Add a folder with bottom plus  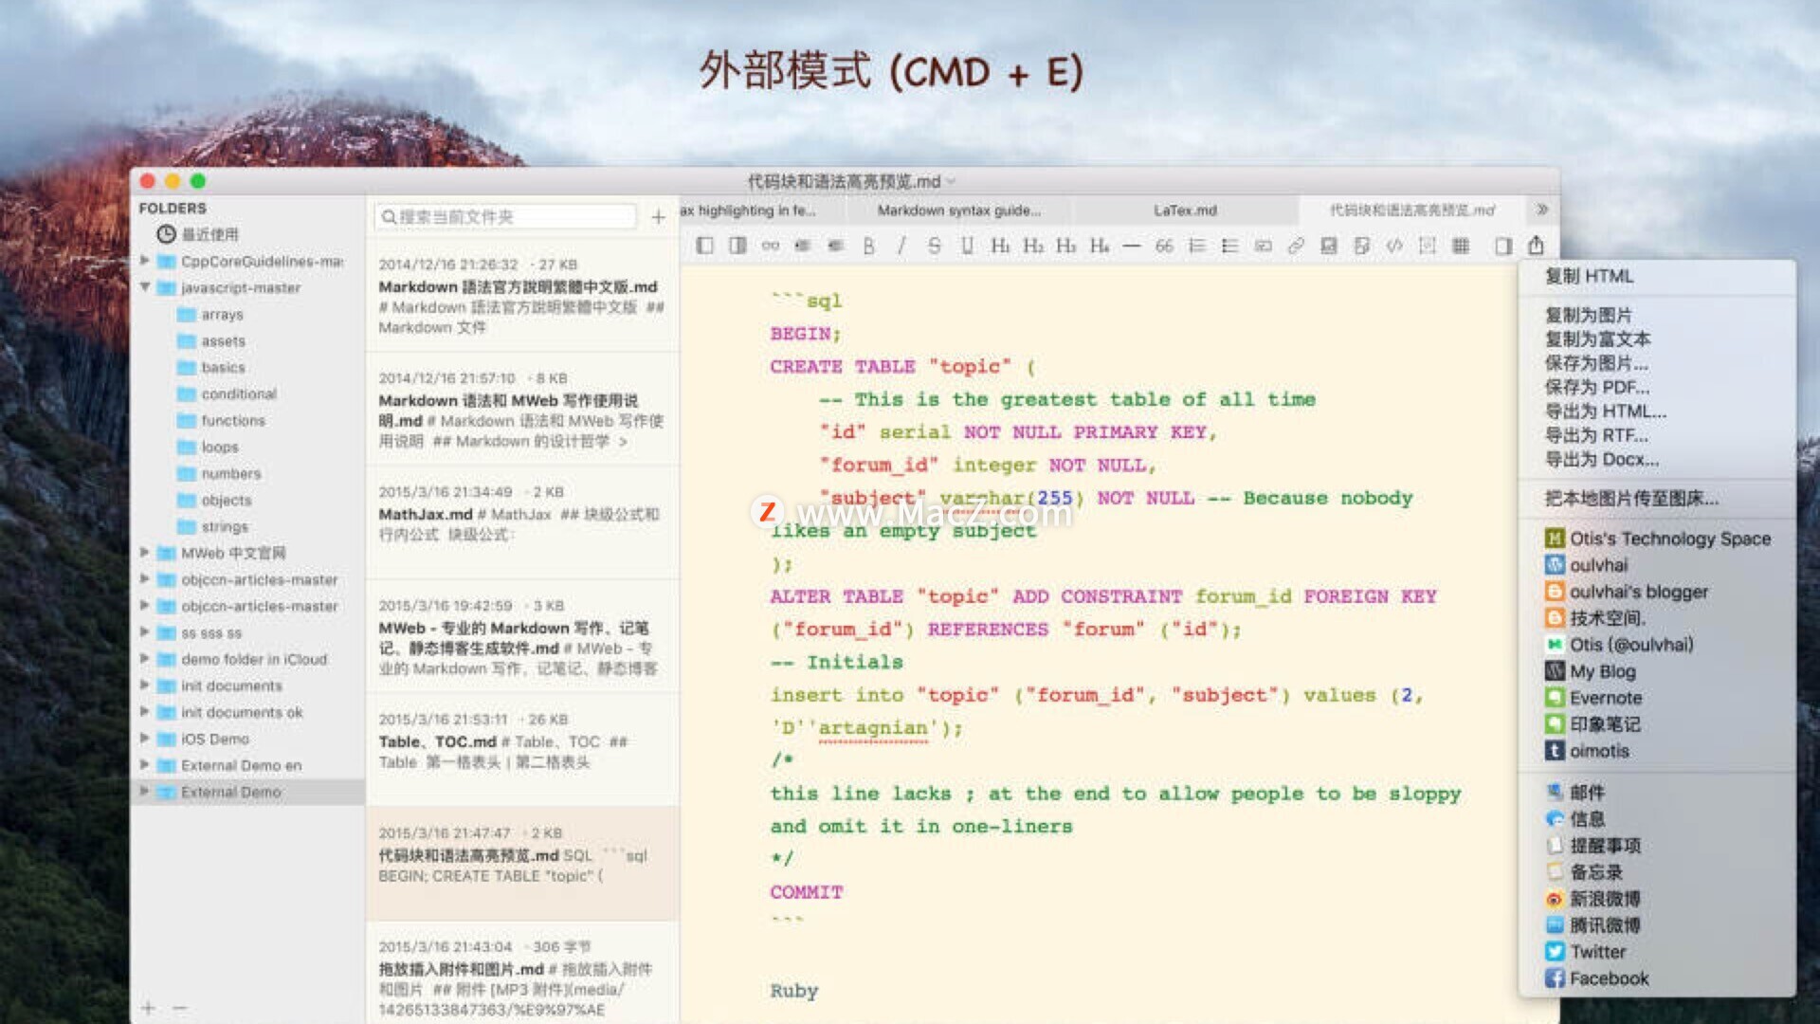pos(148,1007)
